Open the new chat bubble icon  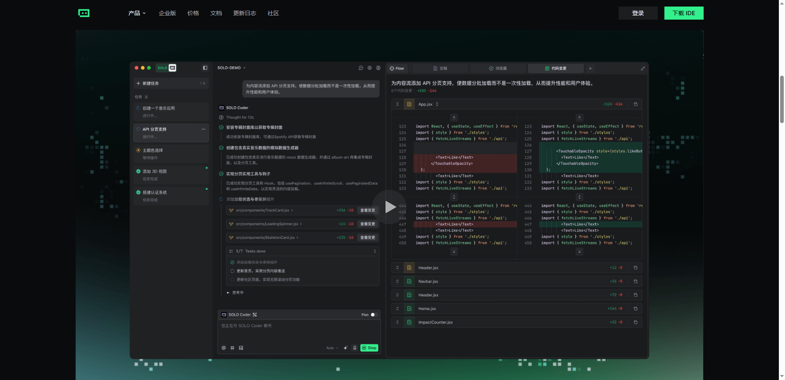click(x=361, y=68)
